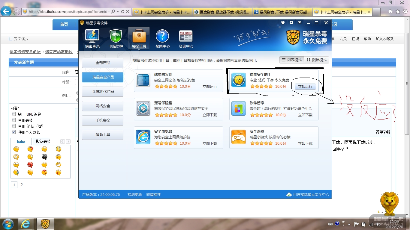Switch to the 百度影音 browser tab

222,12
